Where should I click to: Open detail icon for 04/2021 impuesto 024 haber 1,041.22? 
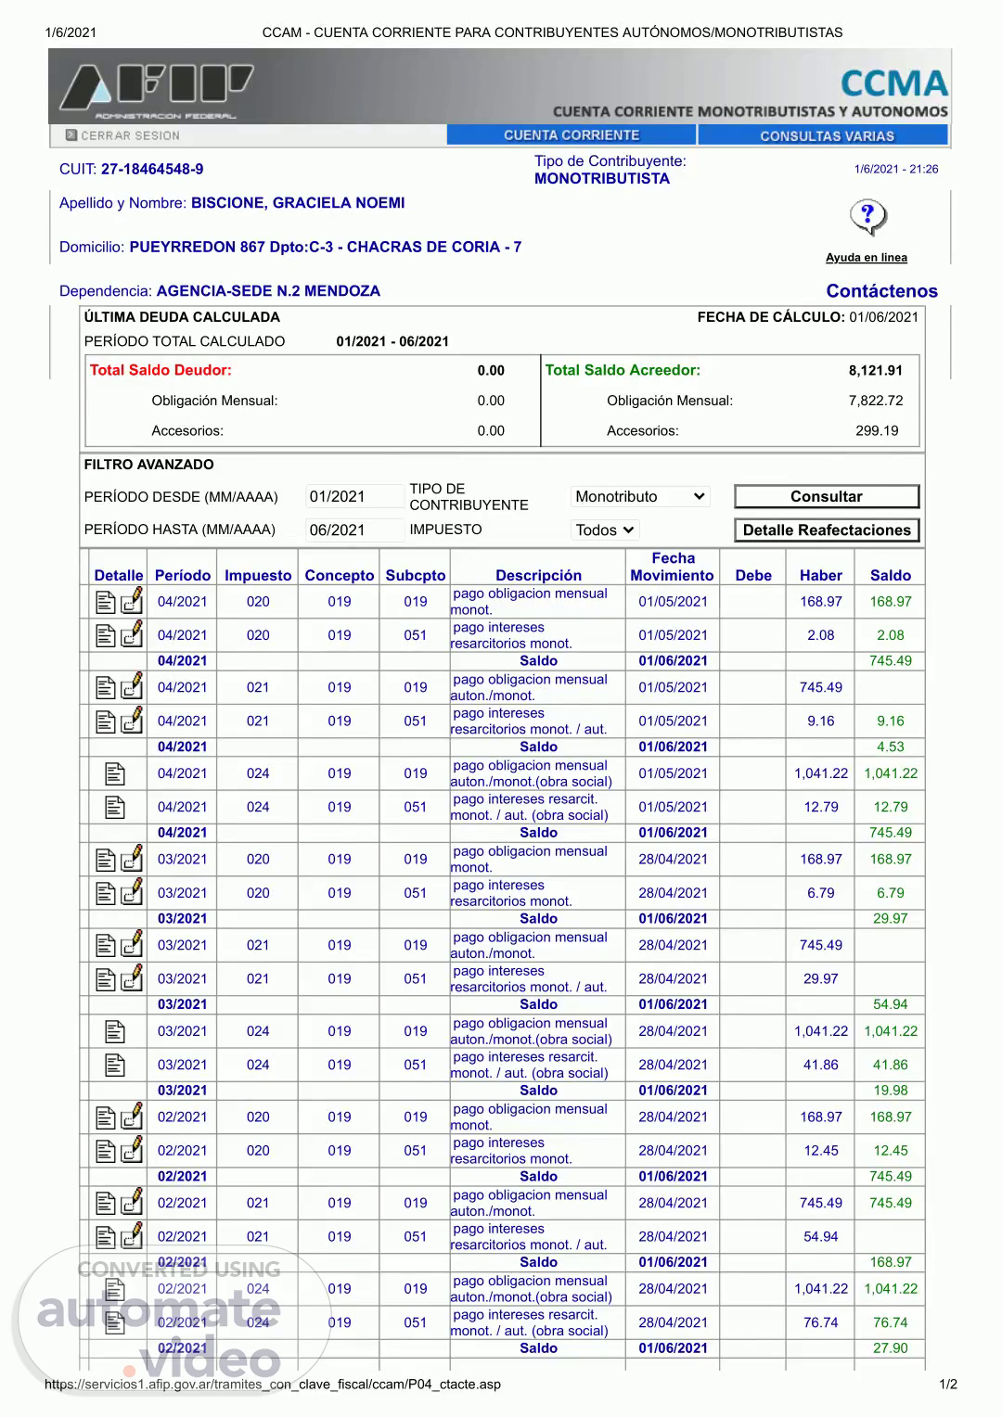(x=115, y=773)
